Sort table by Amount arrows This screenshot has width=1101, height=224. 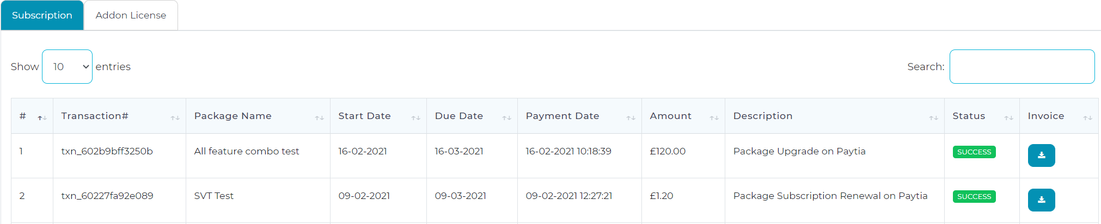pos(714,118)
